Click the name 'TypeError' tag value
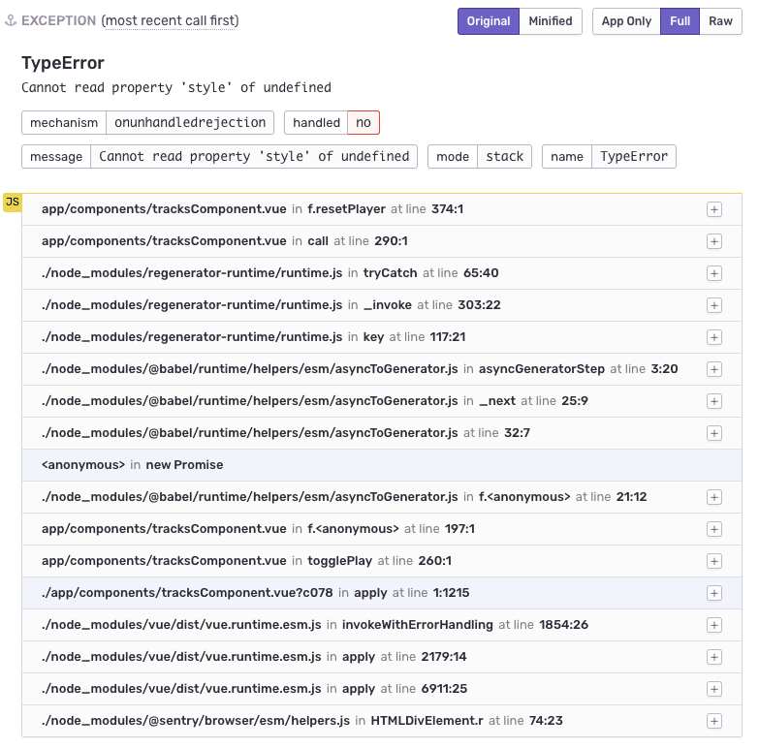 pyautogui.click(x=634, y=157)
